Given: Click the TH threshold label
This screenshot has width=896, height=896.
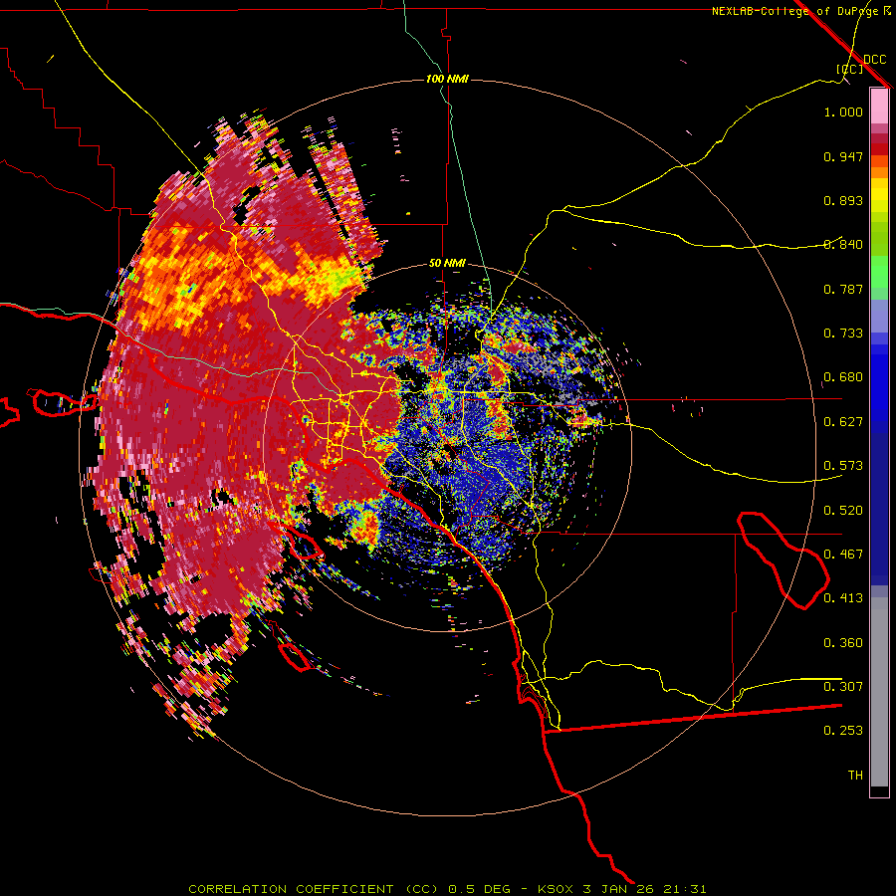Looking at the screenshot, I should click(855, 776).
